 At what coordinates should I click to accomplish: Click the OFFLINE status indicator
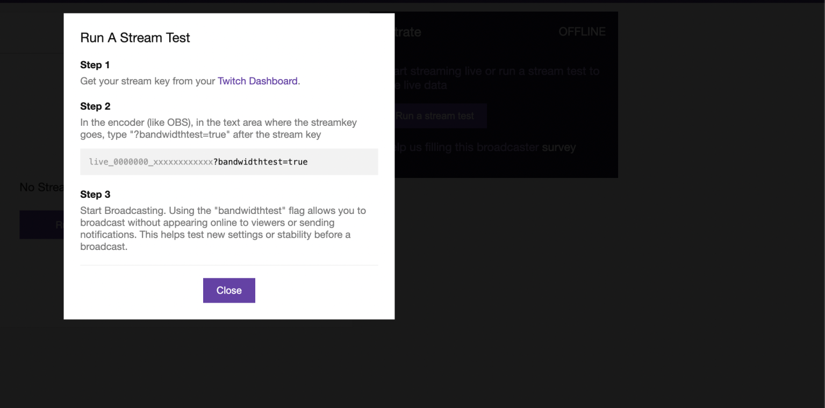582,32
